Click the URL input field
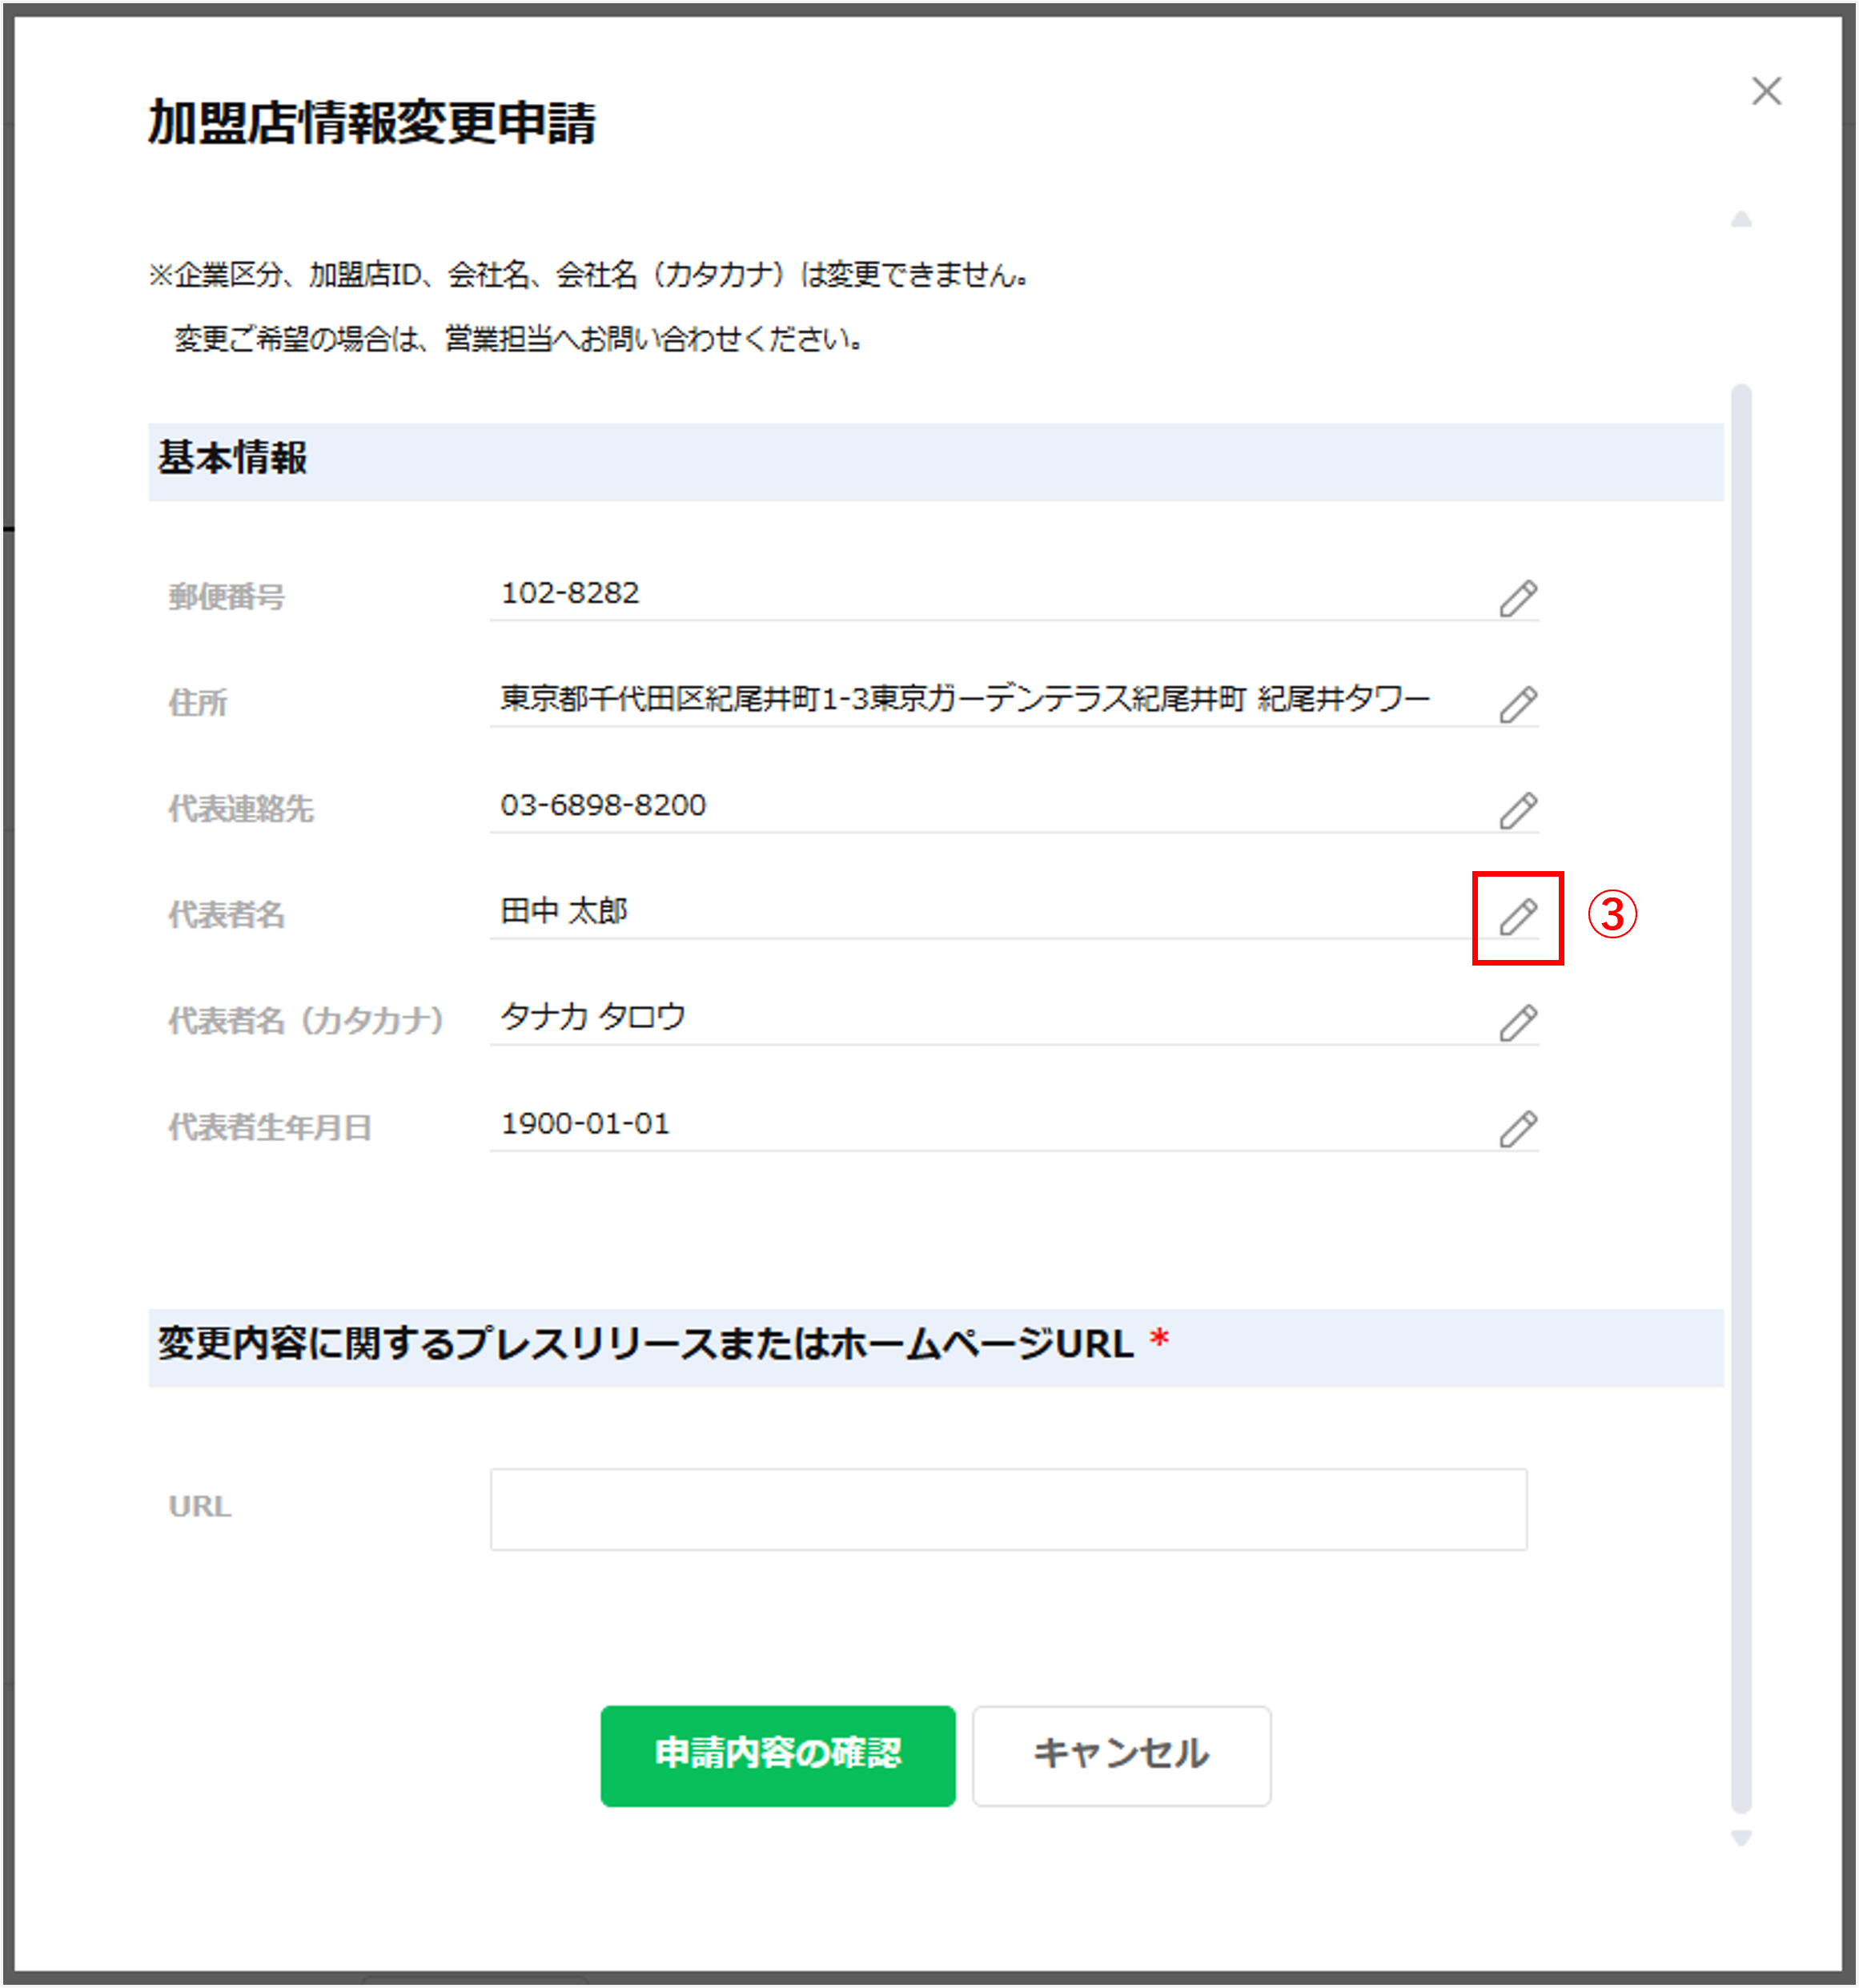Image resolution: width=1859 pixels, height=1988 pixels. click(1008, 1509)
